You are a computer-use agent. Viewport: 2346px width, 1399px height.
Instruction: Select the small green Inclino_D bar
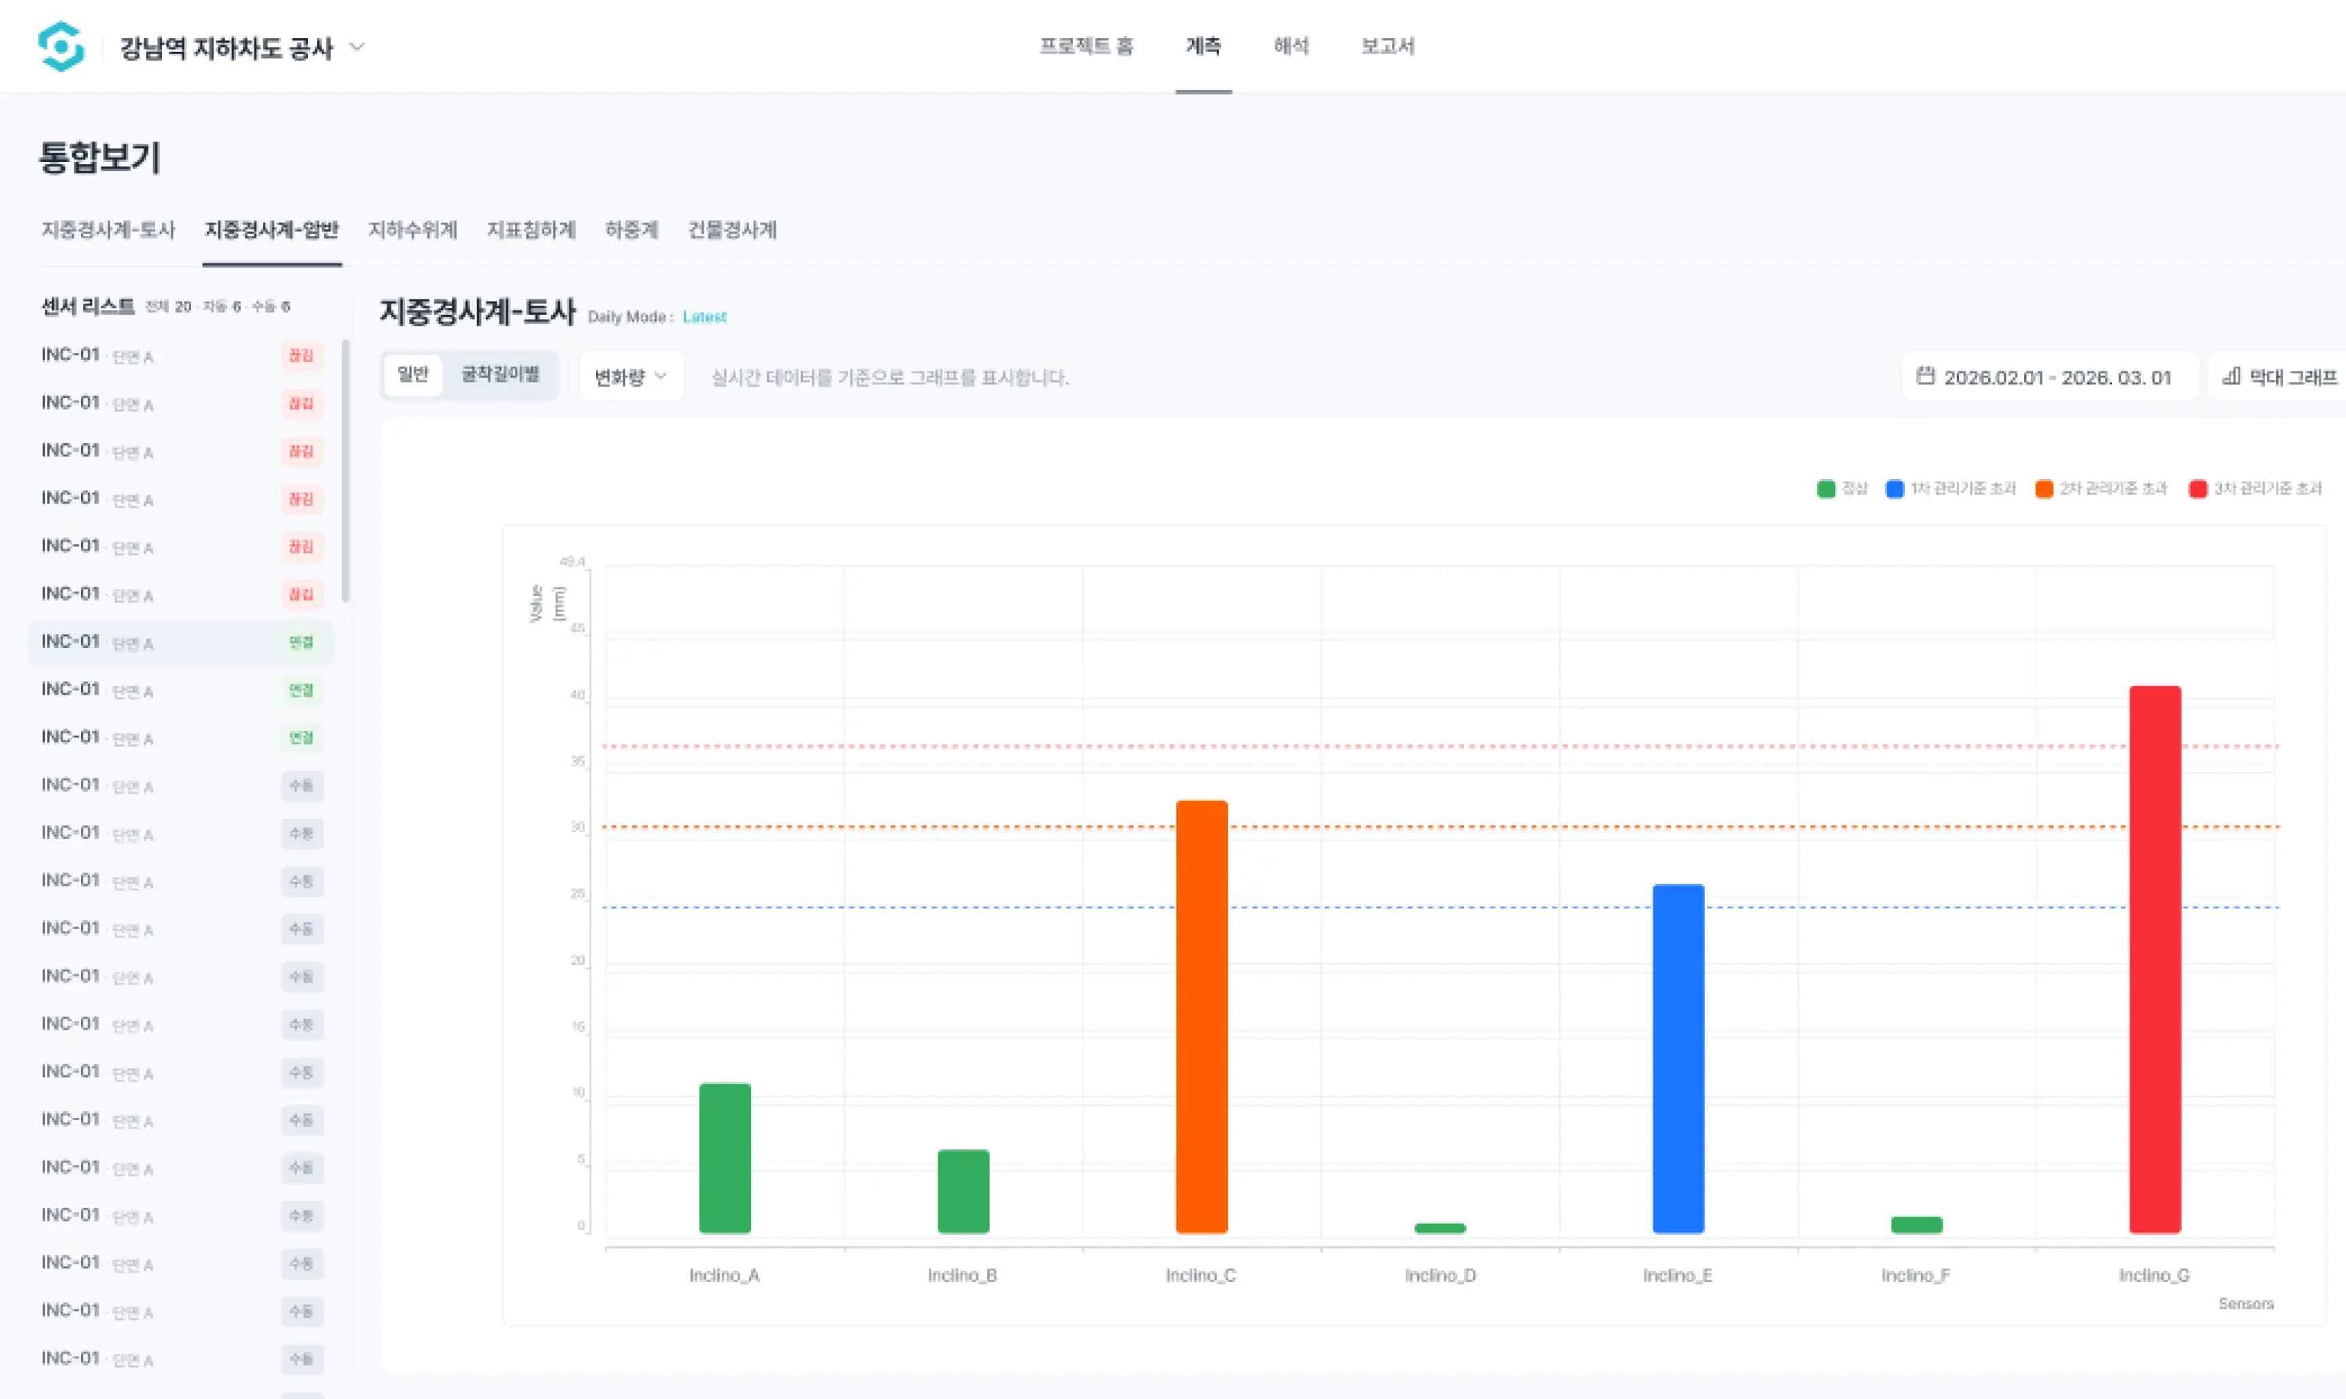tap(1440, 1228)
